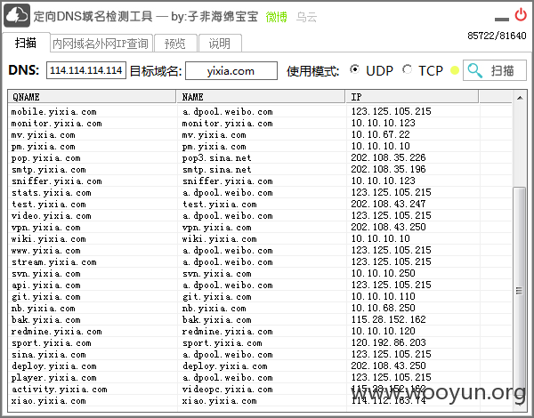Select the pm.yixia.com QNAME cell

(x=44, y=147)
